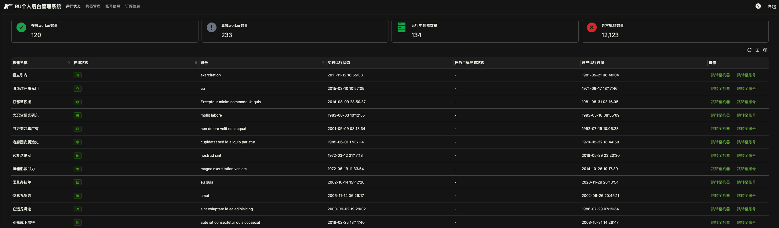Click 跳转至机器 in the amet row
This screenshot has width=779, height=228.
tap(720, 196)
